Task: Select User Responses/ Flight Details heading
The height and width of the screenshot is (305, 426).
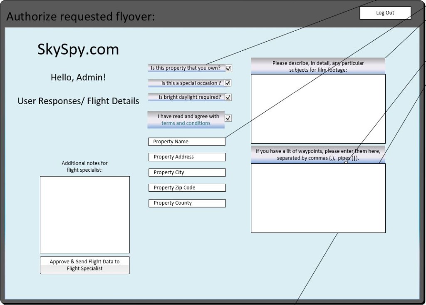Action: point(78,101)
